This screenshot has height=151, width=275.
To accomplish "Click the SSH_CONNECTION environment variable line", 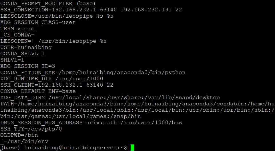I will [91, 10].
